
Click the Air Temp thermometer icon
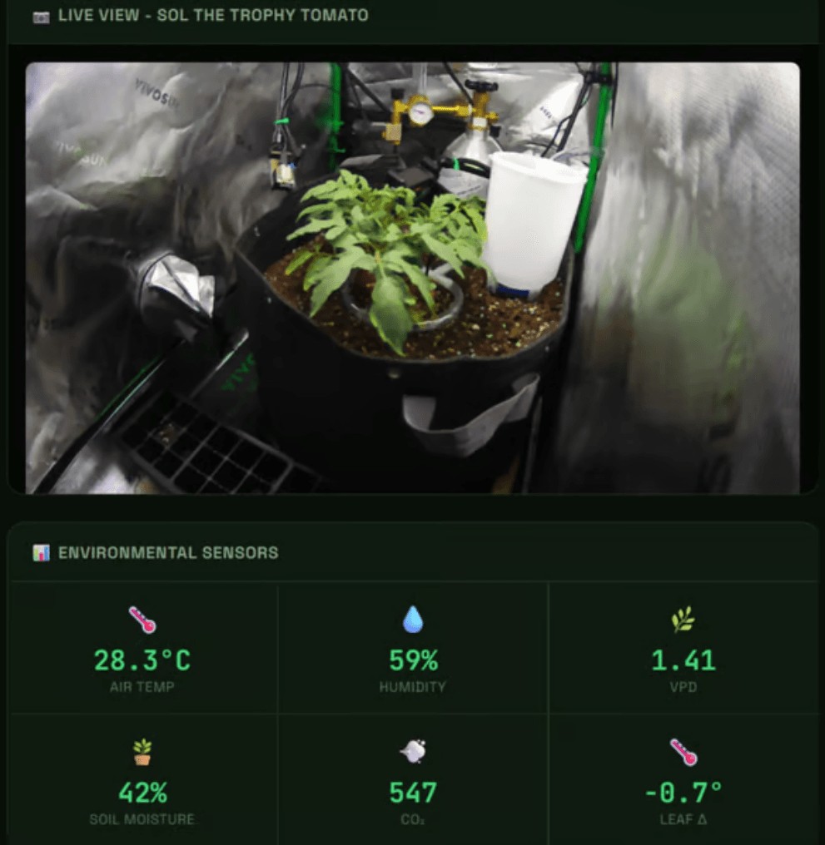tap(142, 620)
